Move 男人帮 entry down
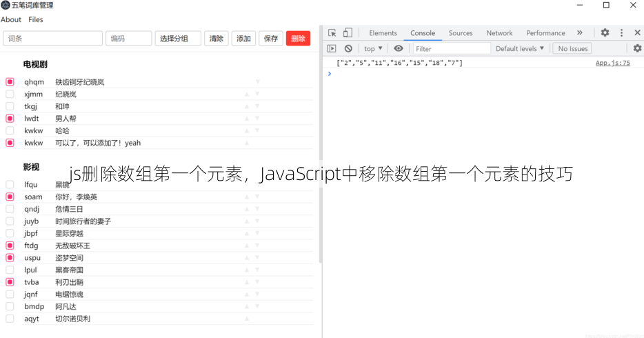 [x=257, y=118]
